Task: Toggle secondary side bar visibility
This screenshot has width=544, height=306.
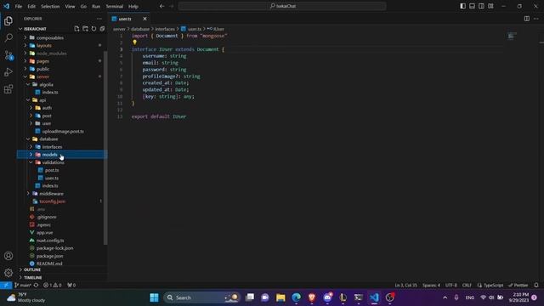Action: pos(481,6)
